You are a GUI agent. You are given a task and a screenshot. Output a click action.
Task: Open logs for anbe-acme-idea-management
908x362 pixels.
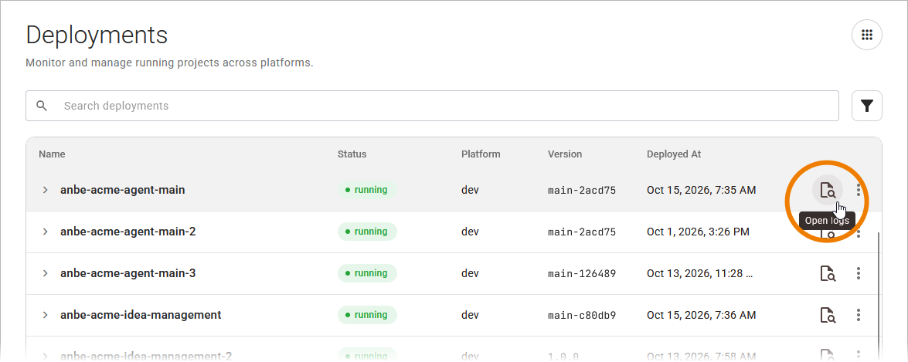[x=828, y=315]
